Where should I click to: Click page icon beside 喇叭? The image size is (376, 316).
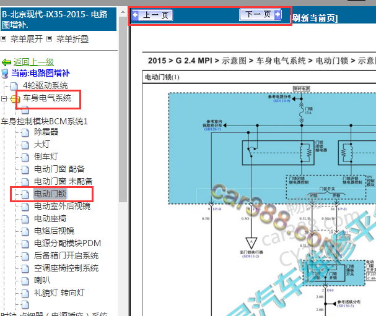click(25, 281)
